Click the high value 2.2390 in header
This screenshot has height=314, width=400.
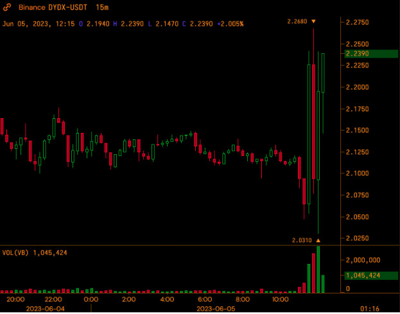[x=132, y=24]
